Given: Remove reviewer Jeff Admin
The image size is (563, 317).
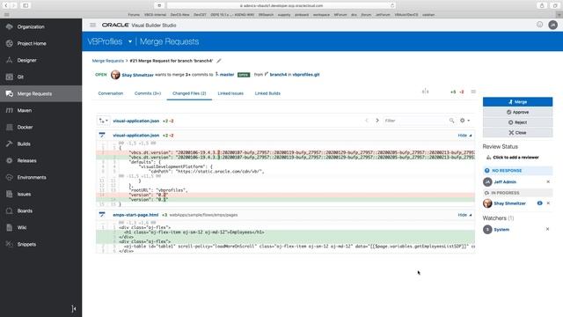Looking at the screenshot, I should coord(548,182).
